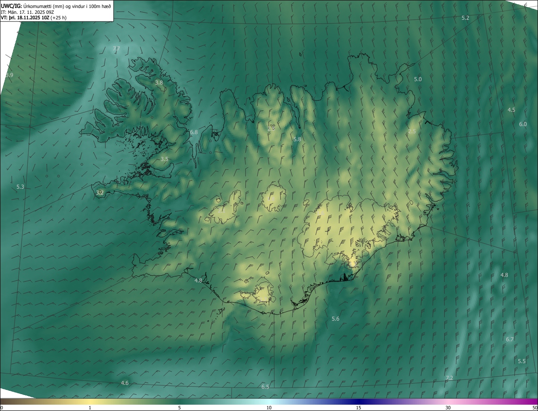This screenshot has height=411, width=538.
Task: Click the 50 tick on the color scale
Action: (x=535, y=408)
